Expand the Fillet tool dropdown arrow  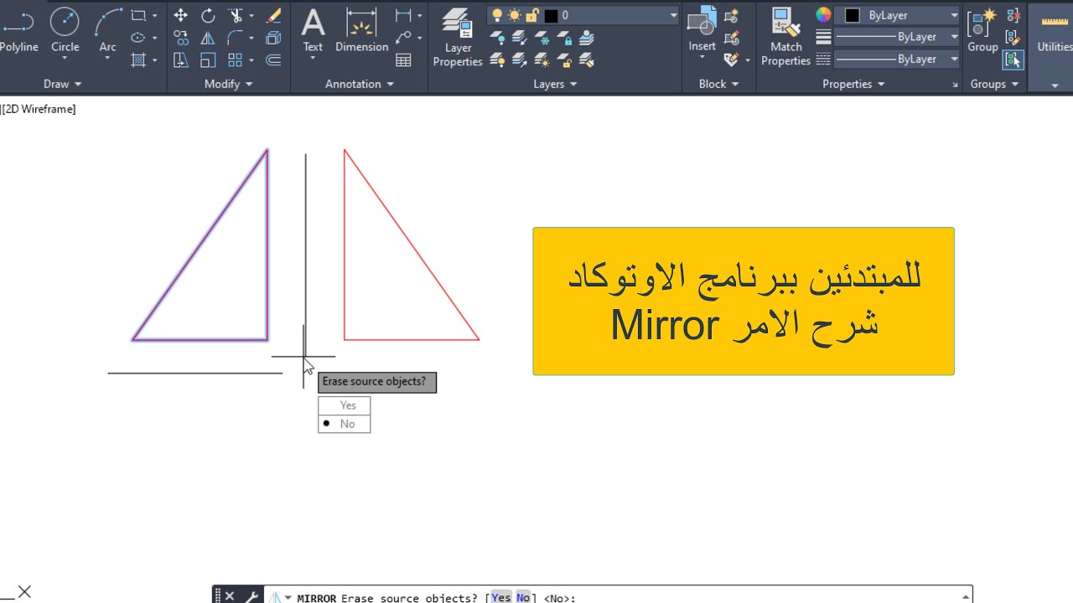[x=251, y=38]
